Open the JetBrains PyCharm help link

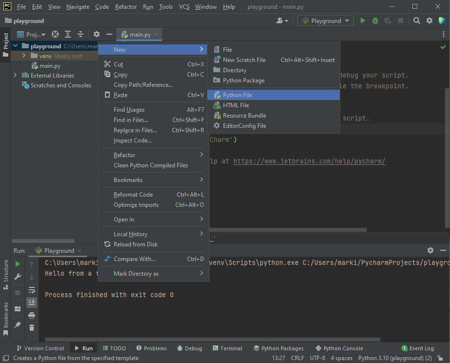point(309,161)
